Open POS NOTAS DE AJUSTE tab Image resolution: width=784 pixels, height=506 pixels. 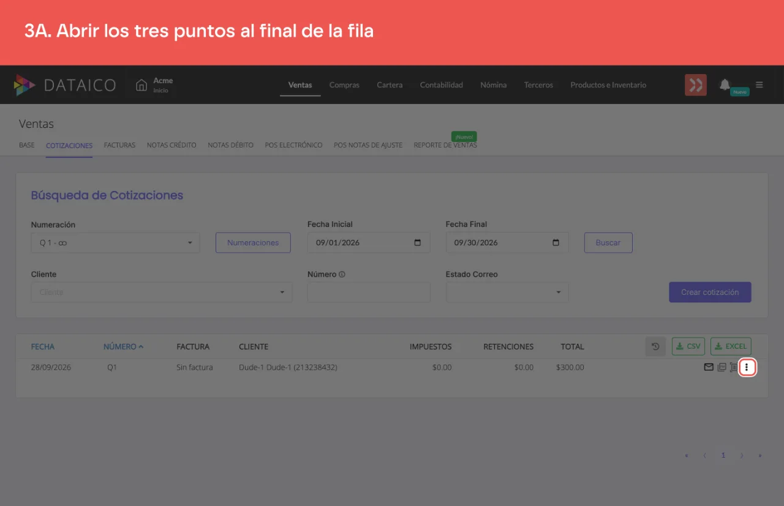368,145
